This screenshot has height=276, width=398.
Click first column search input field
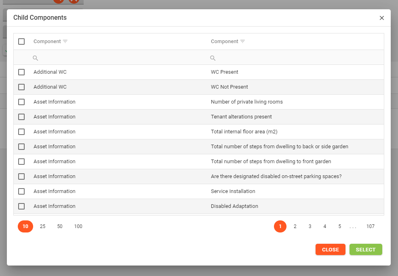point(117,58)
